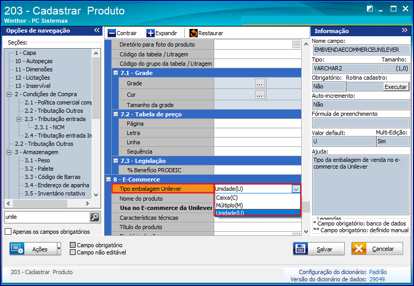Screen dimensions: 414x286
Task: Click the Padrão dictionary configuration link
Action: coord(378,272)
